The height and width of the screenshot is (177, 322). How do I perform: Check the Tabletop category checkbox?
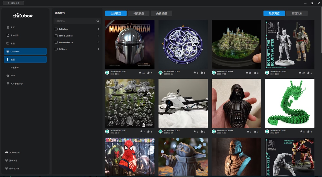click(x=56, y=29)
